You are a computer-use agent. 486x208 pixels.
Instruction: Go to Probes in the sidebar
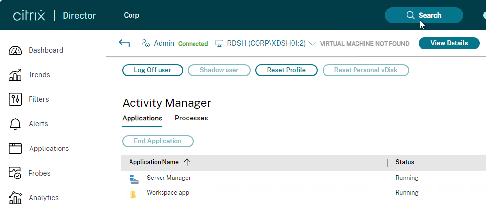[x=39, y=173]
